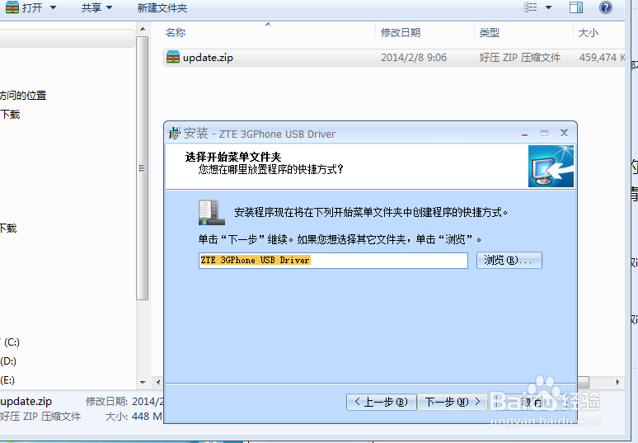Click 新建文件夹 in Explorer toolbar
Viewport: 638px width, 443px height.
[162, 7]
